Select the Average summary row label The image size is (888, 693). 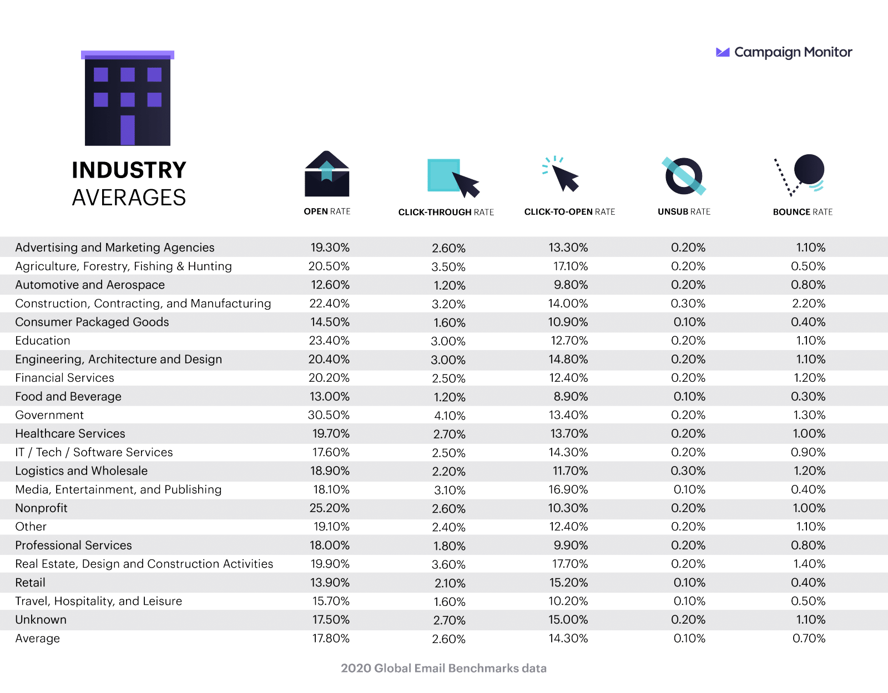pyautogui.click(x=37, y=639)
